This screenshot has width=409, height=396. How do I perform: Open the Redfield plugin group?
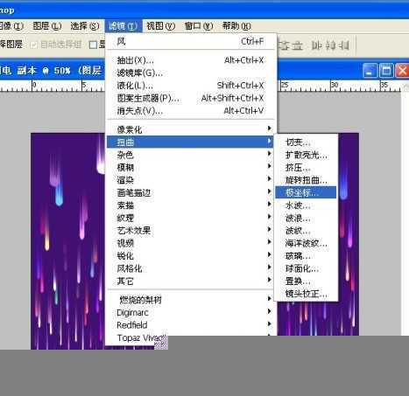coord(190,325)
